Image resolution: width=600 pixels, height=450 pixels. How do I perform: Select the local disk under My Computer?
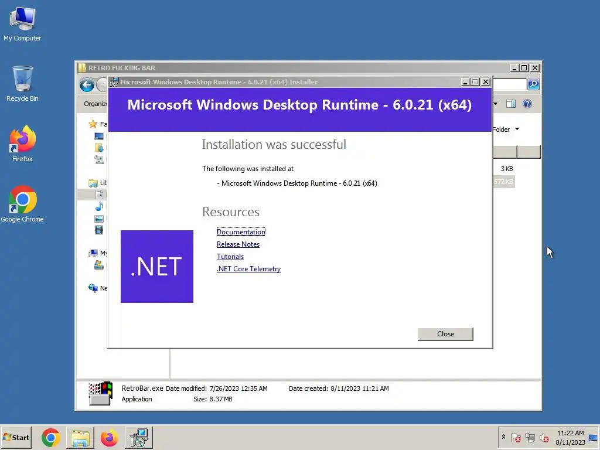click(x=99, y=265)
